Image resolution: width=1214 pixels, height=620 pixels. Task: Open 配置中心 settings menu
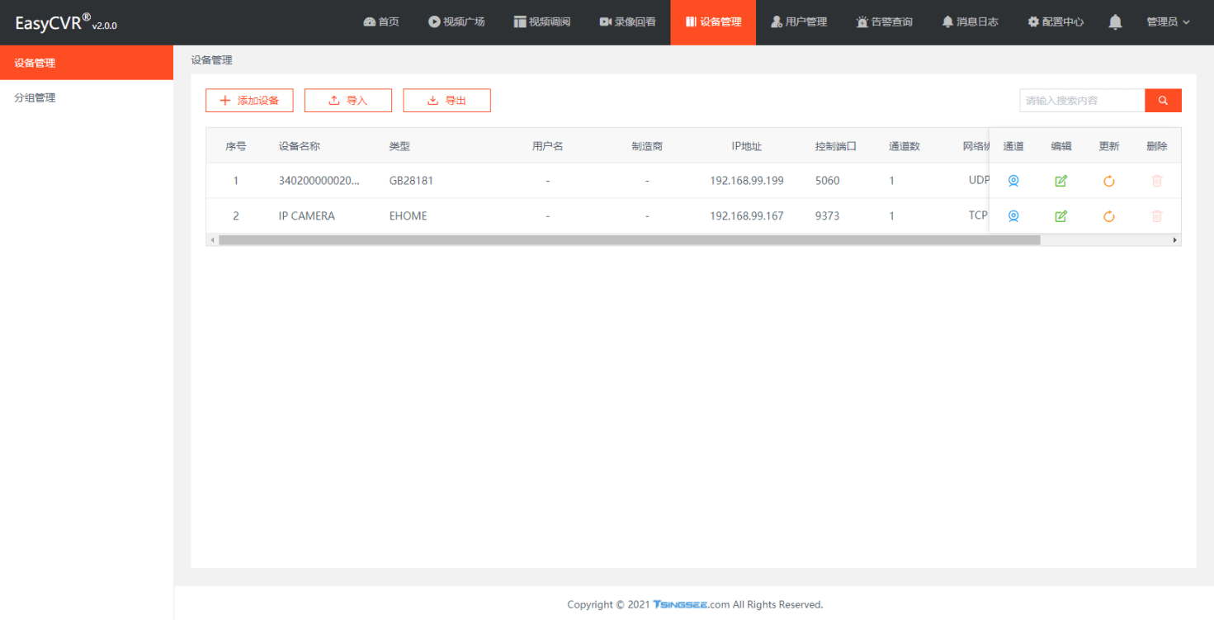click(x=1056, y=22)
